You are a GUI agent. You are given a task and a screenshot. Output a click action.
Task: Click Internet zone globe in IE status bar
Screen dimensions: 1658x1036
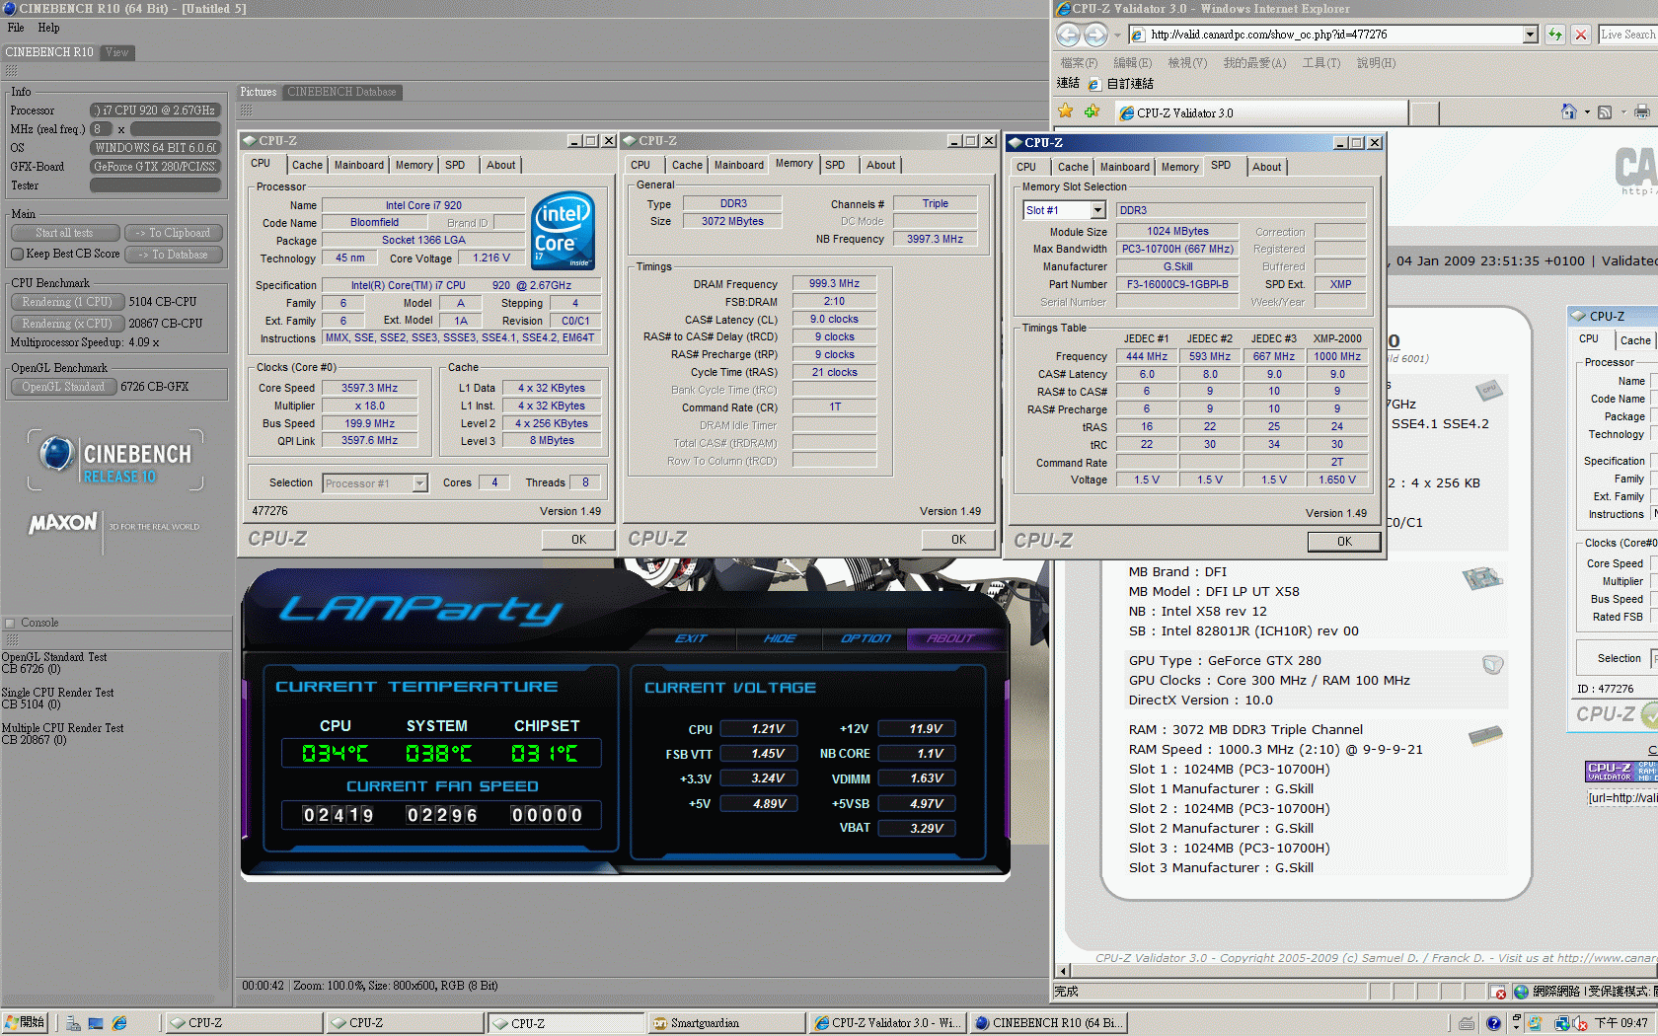coord(1521,992)
